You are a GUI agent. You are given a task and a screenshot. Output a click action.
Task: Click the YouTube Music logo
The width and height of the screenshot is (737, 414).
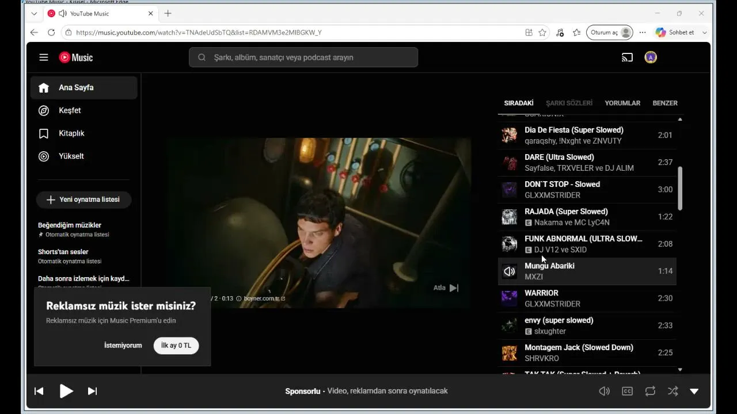pyautogui.click(x=76, y=57)
